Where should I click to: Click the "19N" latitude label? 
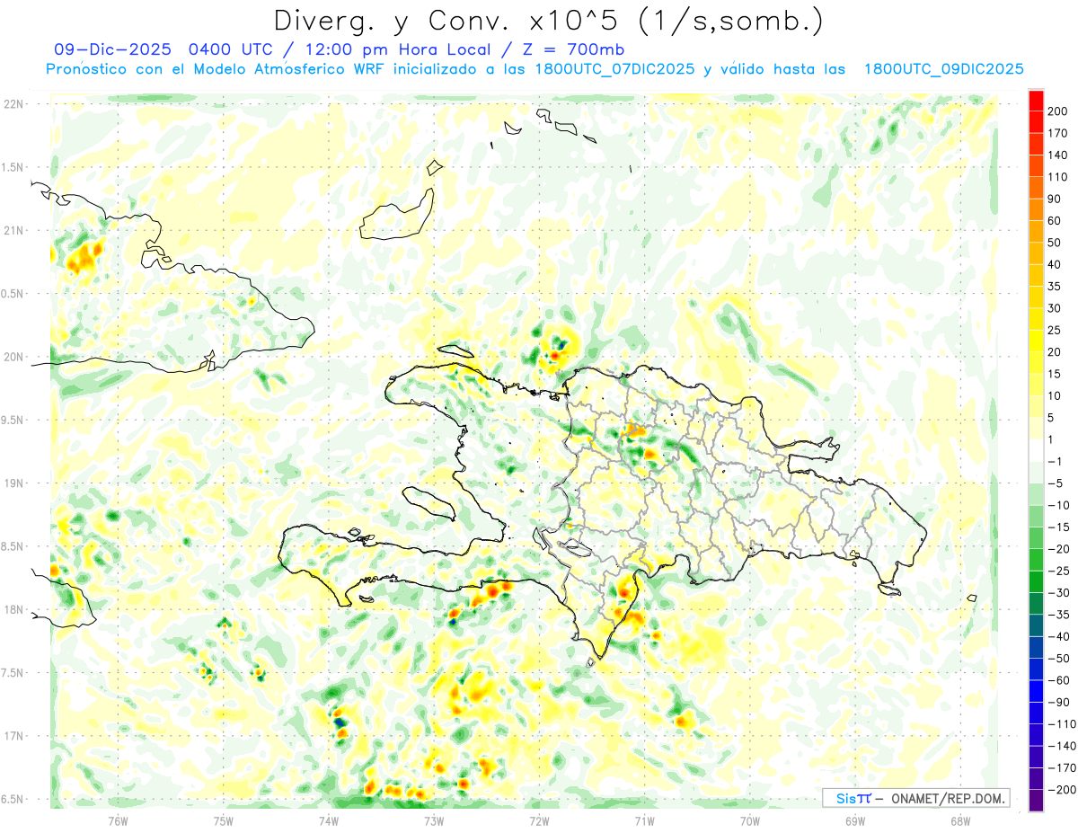13,483
